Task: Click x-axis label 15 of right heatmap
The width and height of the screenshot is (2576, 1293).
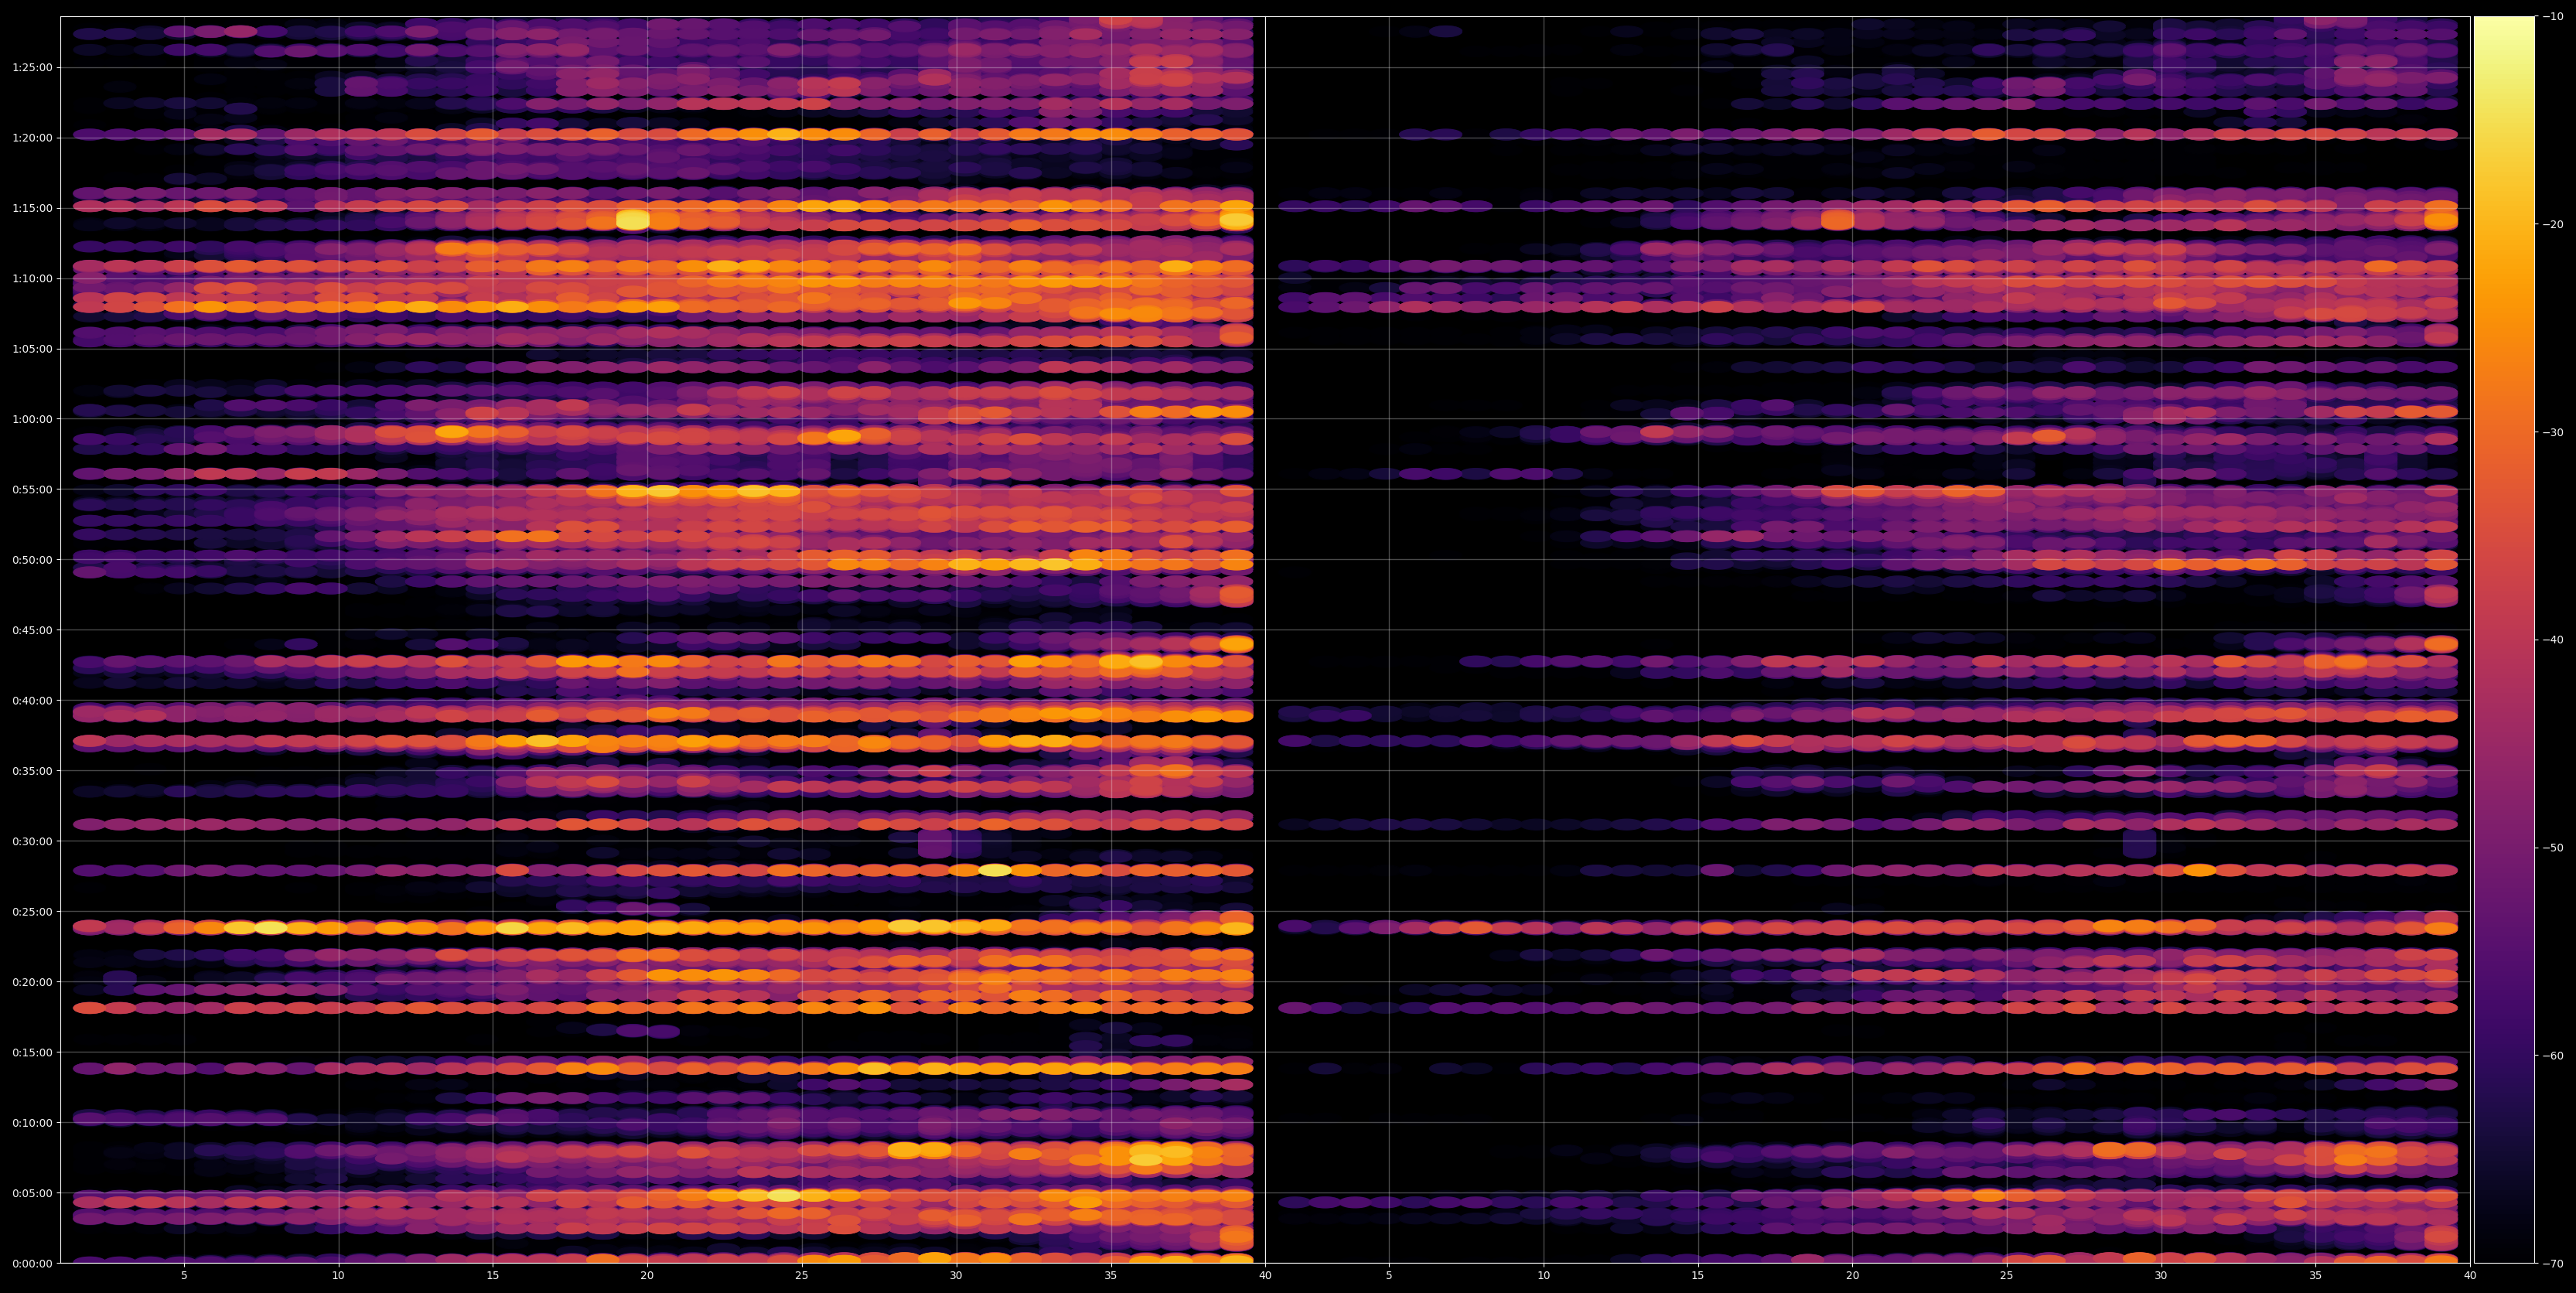Action: 1698,1276
